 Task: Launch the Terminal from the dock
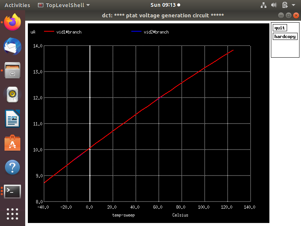point(12,191)
